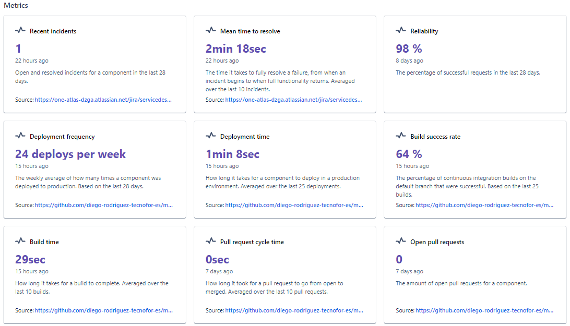Open the Open pull requests source link
Viewport: 570px width, 326px height.
click(x=484, y=310)
